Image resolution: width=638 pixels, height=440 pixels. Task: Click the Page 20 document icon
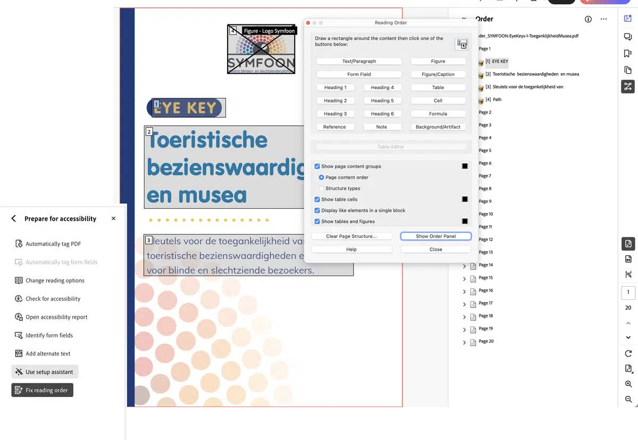pyautogui.click(x=473, y=342)
